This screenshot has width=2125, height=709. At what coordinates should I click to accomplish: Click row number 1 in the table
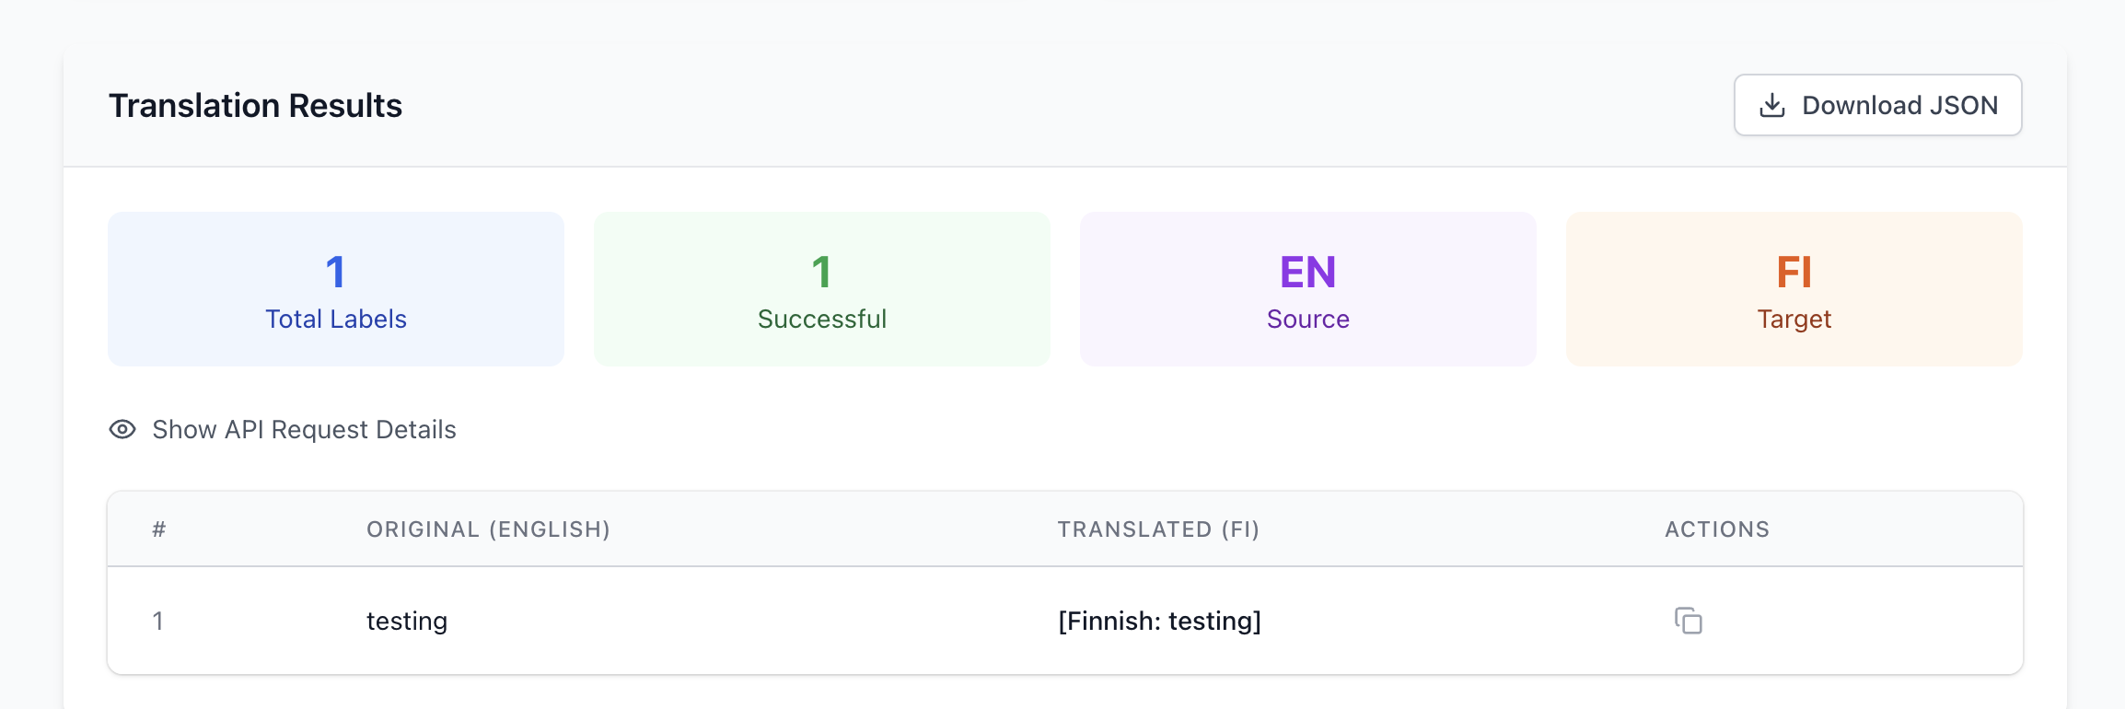tap(158, 621)
